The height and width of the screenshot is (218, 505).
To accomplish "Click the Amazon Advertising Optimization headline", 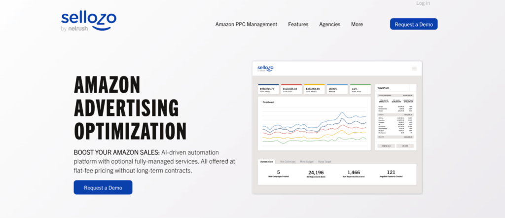I will click(x=130, y=108).
